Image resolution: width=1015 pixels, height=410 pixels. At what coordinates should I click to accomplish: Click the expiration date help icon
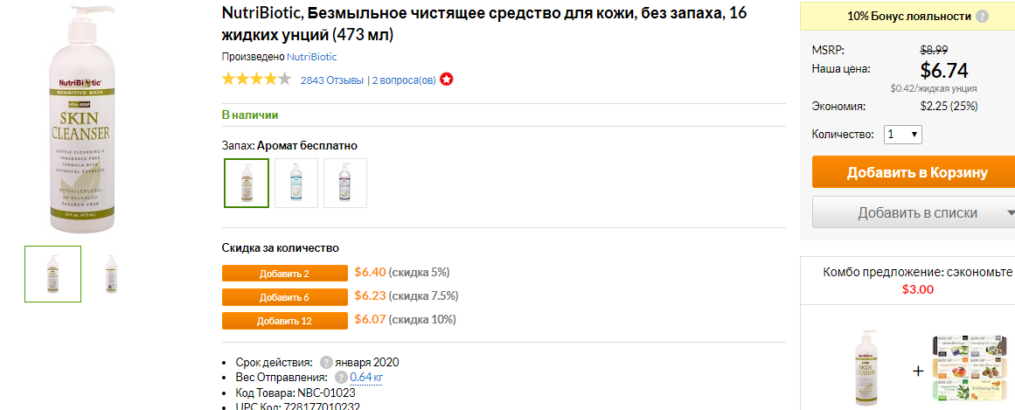327,362
